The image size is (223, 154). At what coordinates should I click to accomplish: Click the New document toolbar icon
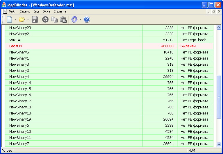click(9, 19)
